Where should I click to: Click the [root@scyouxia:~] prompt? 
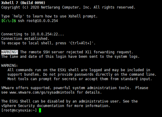coord(19,110)
